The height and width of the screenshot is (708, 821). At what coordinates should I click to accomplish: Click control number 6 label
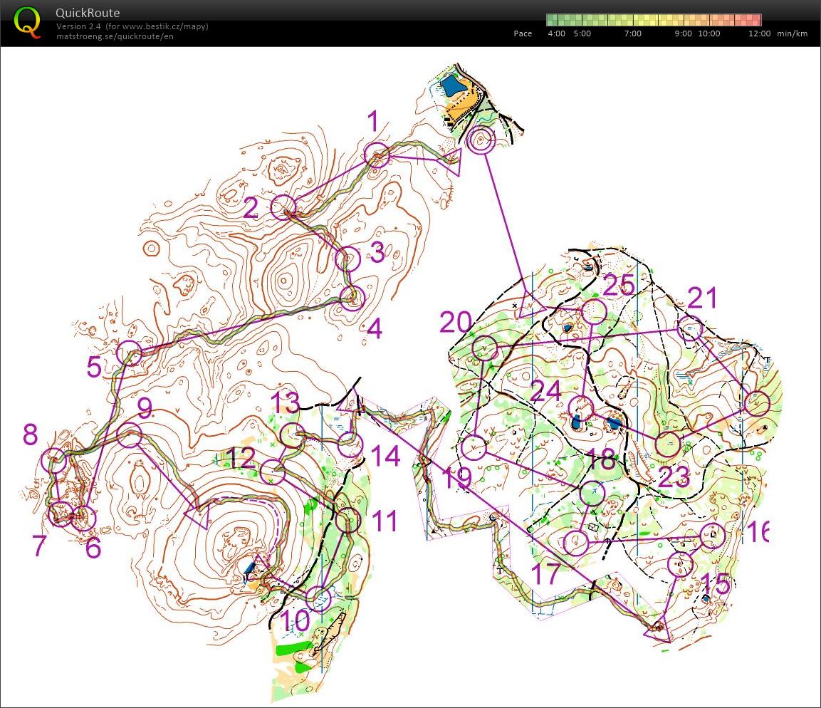pos(93,548)
